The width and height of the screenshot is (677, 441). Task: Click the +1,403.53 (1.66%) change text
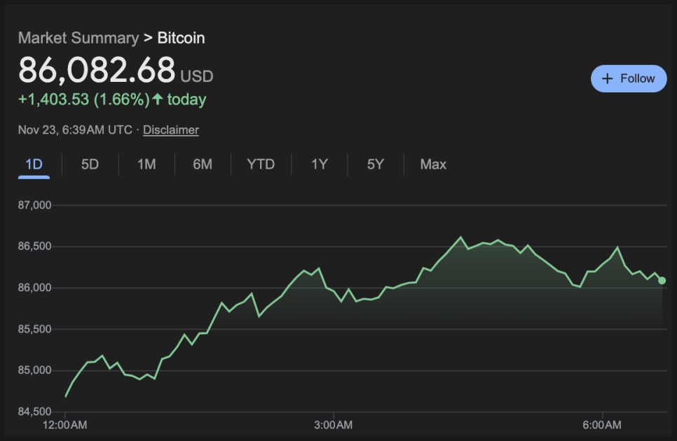pos(84,99)
